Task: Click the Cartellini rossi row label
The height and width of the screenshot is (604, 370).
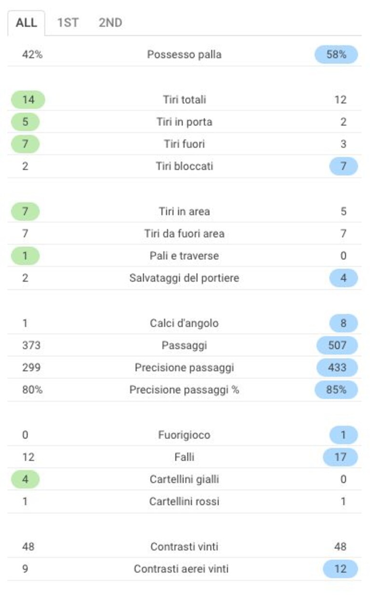Action: tap(184, 501)
